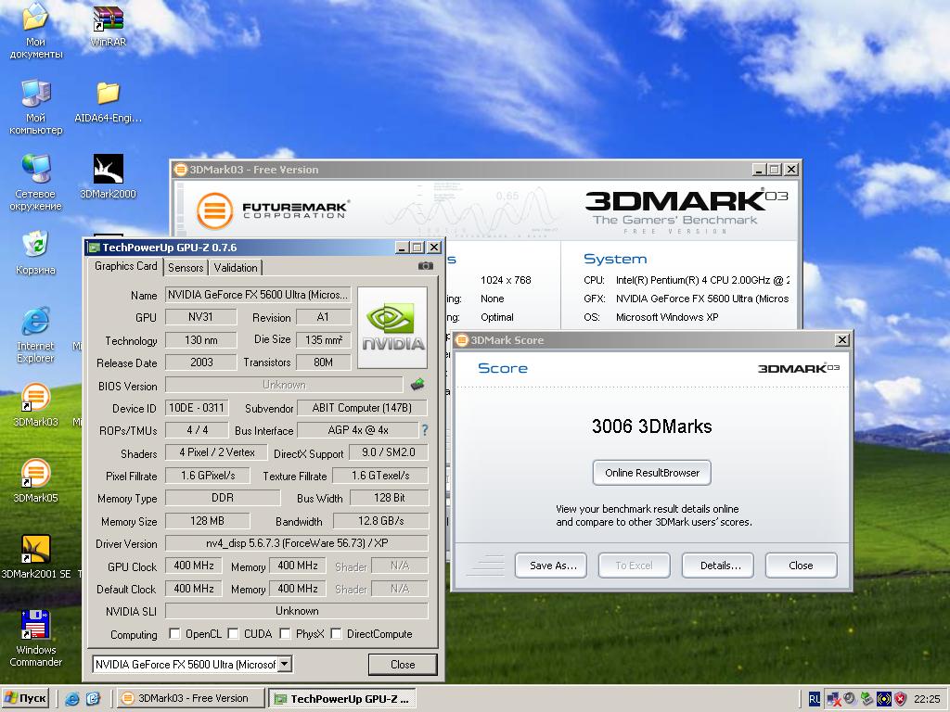Click the Subvendor field ABIT Computer
Image resolution: width=950 pixels, height=712 pixels.
[362, 408]
